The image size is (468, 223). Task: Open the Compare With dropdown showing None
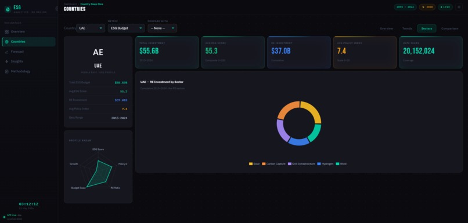(163, 28)
